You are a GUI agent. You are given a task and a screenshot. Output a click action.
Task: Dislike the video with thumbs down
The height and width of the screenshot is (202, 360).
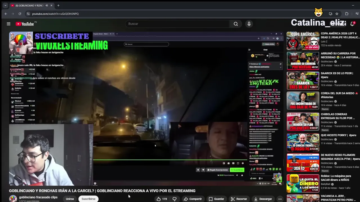point(175,199)
